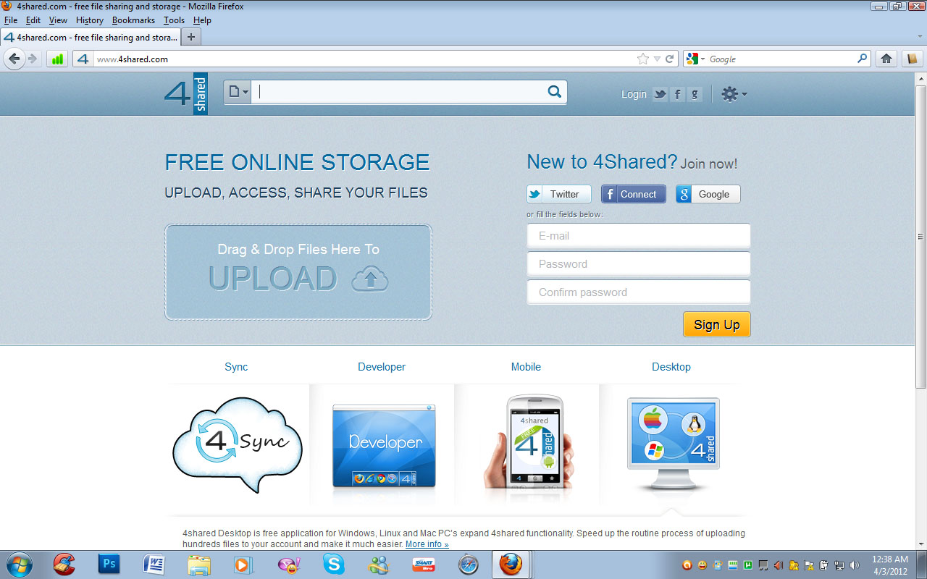Open Windows Media Player from the taskbar
Screen dimensions: 927x579
(244, 564)
